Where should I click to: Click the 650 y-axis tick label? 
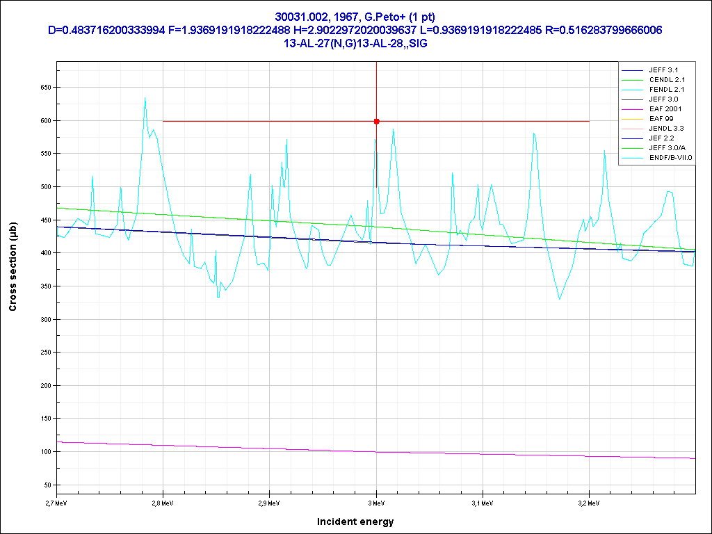point(47,88)
